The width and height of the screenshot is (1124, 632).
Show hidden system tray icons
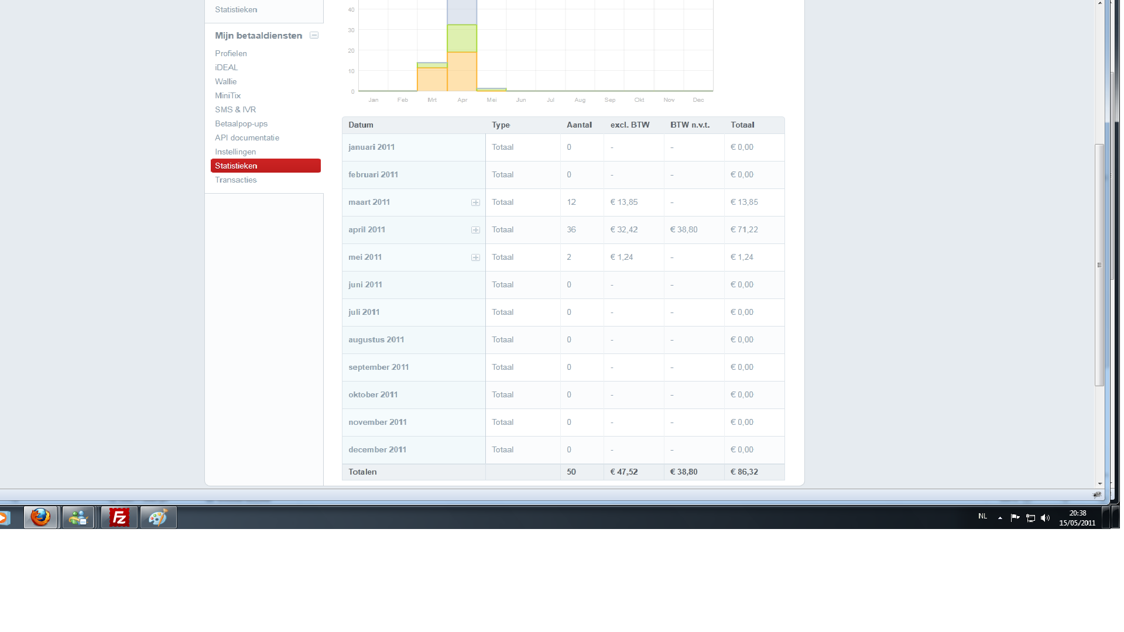tap(1000, 517)
